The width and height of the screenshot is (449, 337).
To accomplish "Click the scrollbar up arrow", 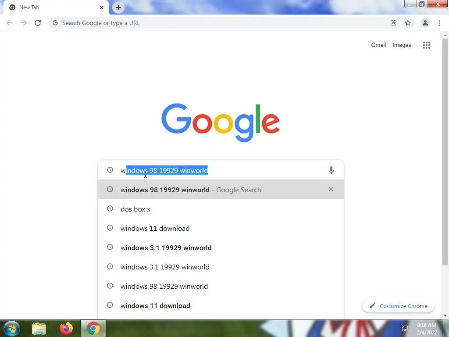I will tap(445, 35).
